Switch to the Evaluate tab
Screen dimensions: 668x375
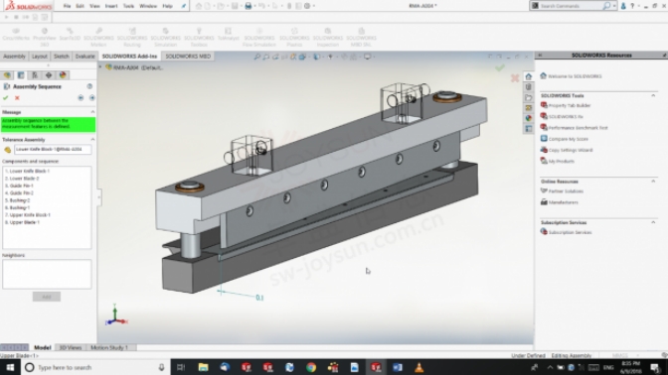84,57
